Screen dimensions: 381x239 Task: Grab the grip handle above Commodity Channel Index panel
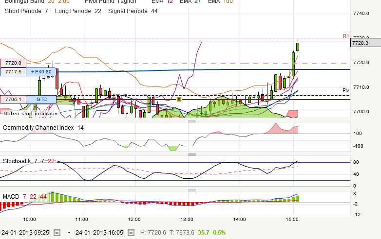192,121
